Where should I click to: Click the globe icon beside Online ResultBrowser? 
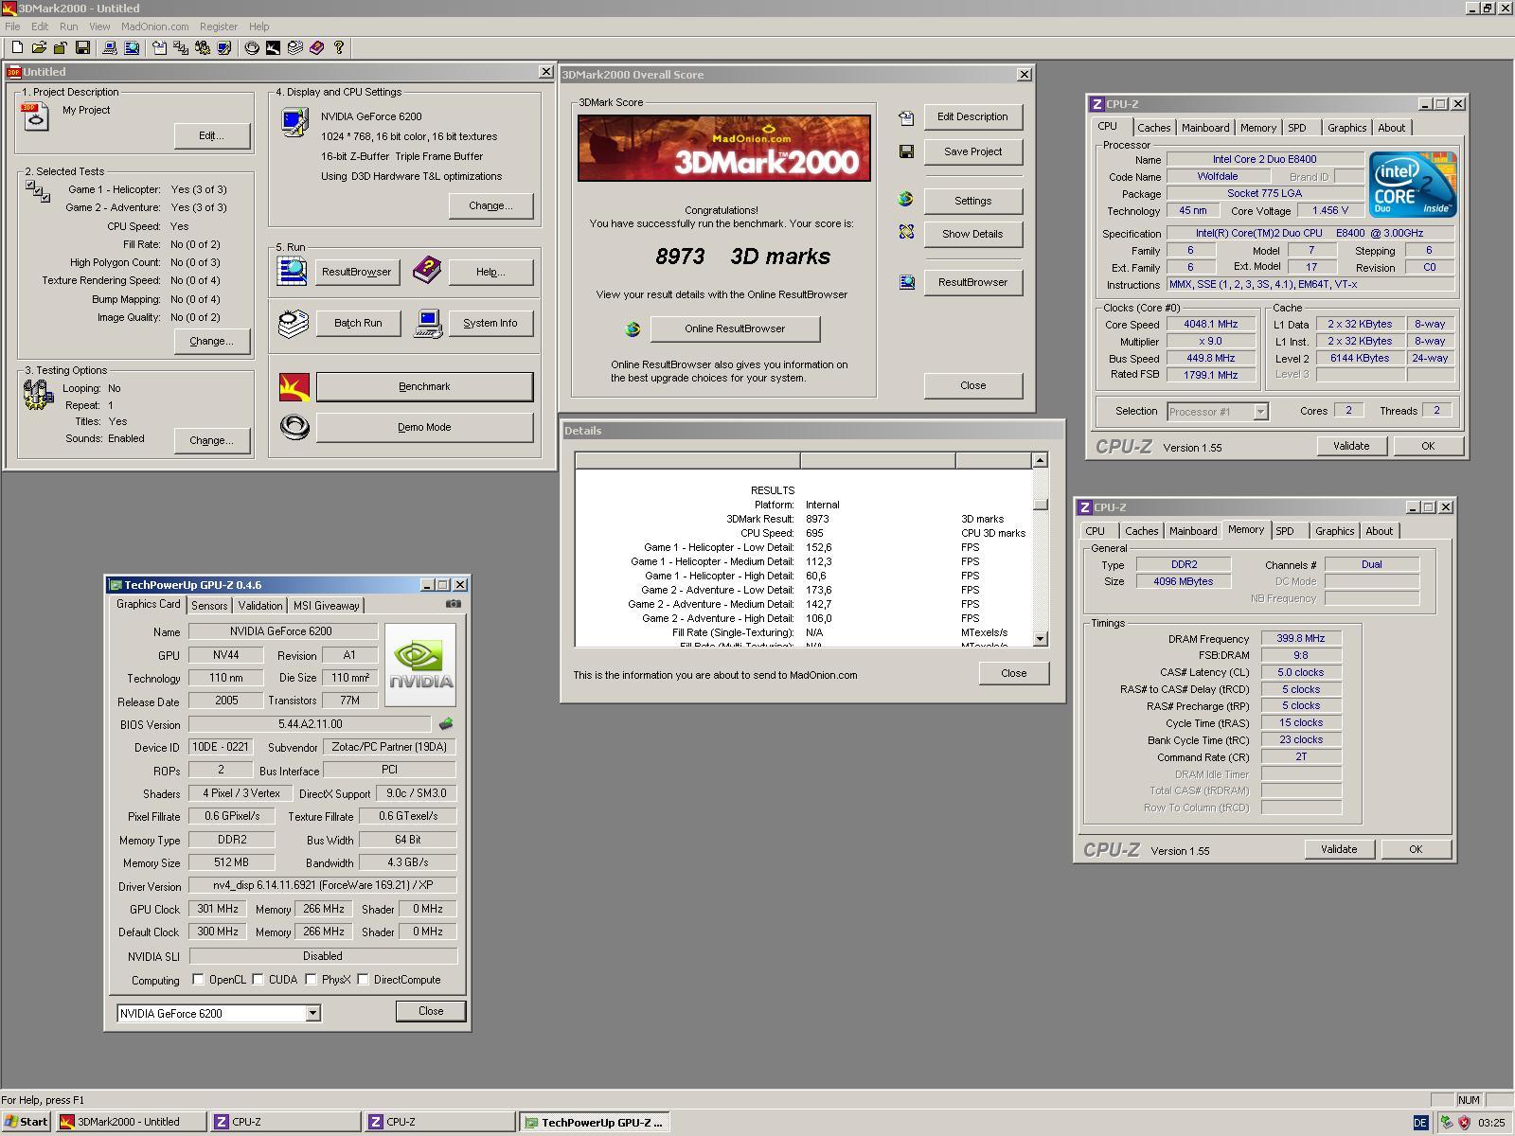tap(633, 329)
